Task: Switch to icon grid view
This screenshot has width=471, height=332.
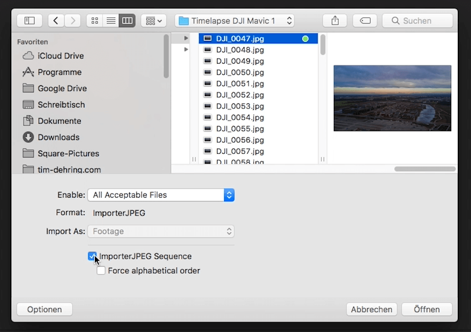Action: [94, 21]
